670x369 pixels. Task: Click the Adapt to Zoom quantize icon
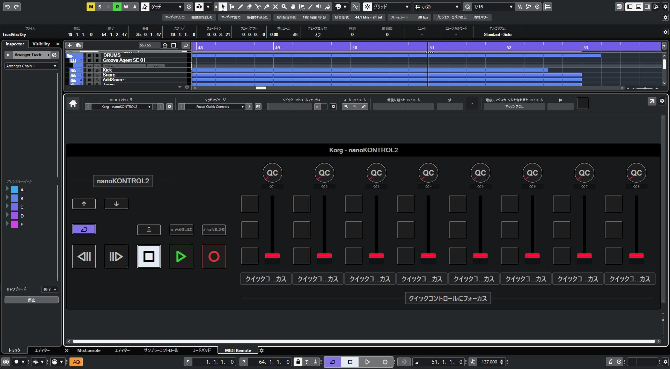[x=520, y=7]
